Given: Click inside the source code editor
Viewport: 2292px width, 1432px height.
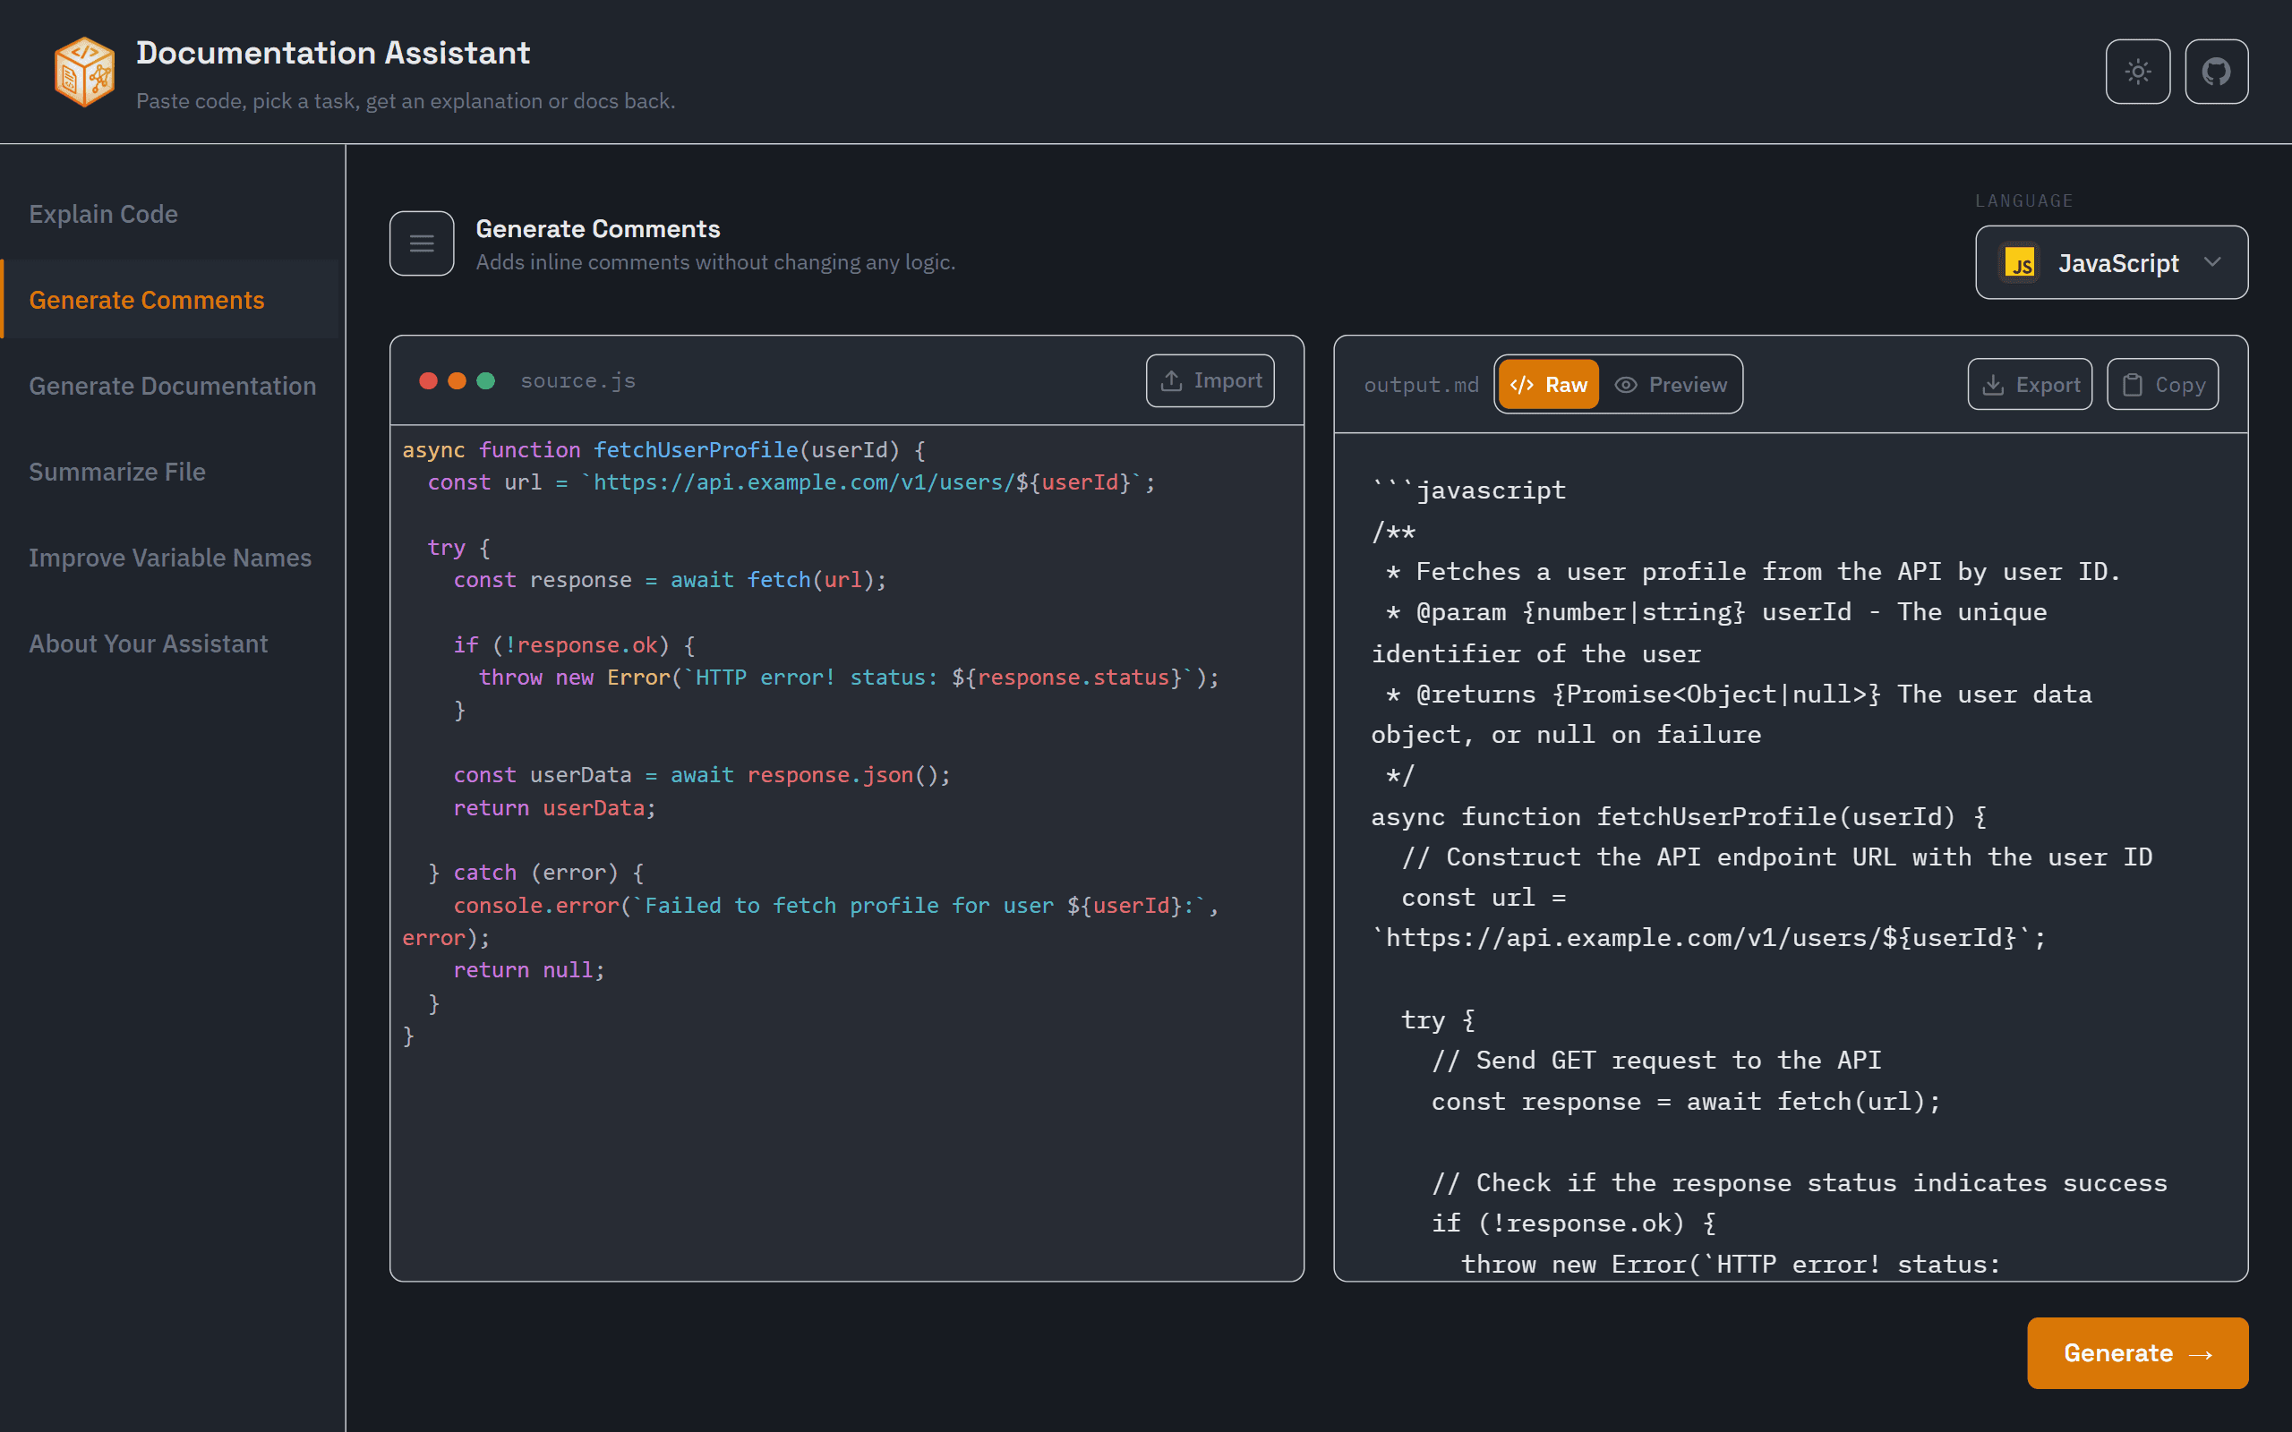Looking at the screenshot, I should pos(847,852).
